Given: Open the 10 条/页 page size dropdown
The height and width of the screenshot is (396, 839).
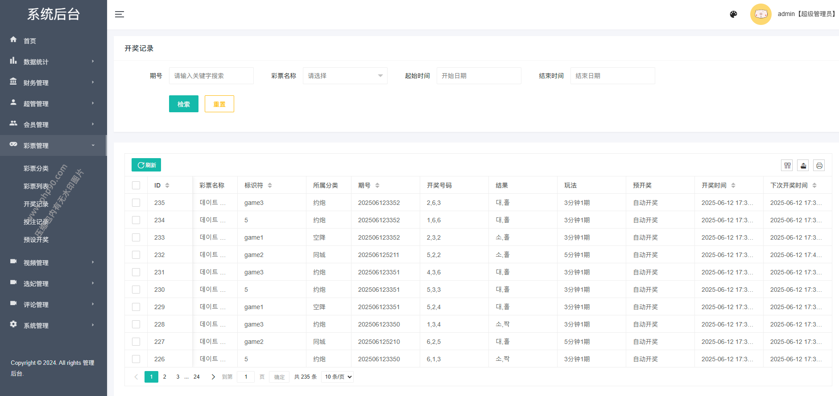Looking at the screenshot, I should [x=338, y=377].
